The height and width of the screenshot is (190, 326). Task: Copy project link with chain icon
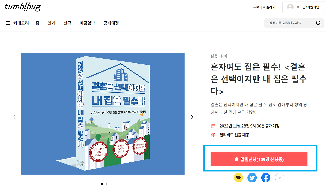[280, 178]
